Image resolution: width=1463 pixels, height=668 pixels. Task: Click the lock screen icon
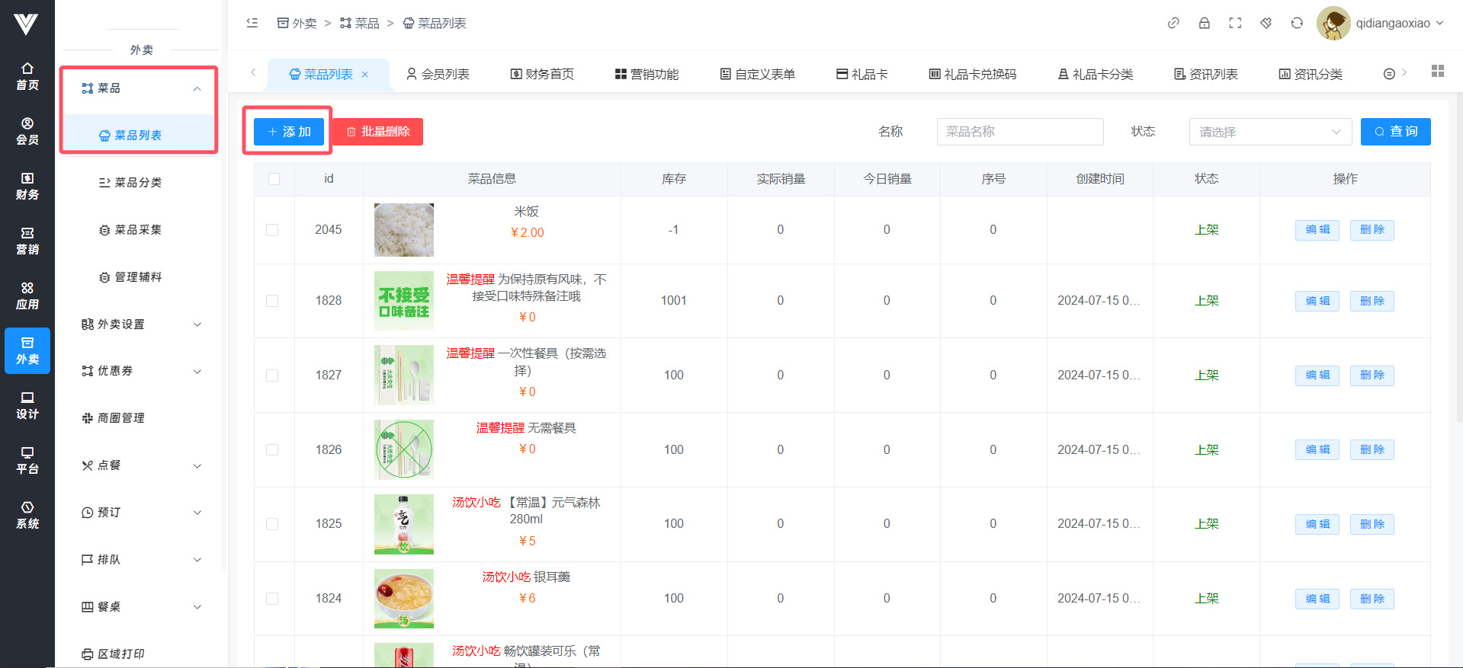pos(1205,23)
